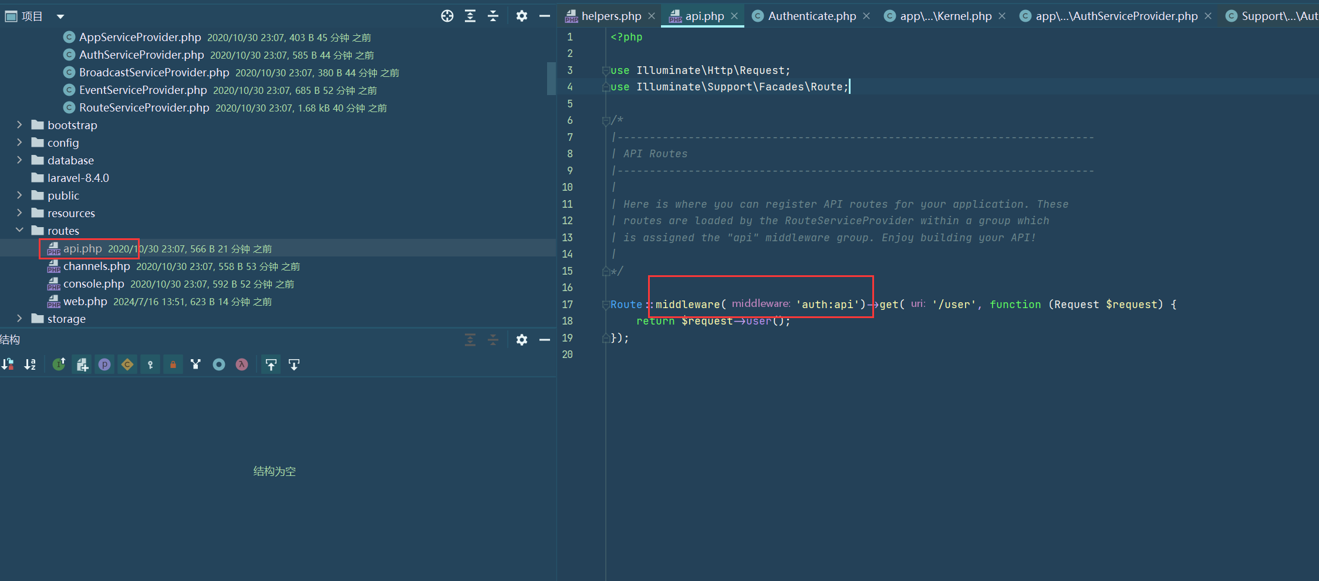
Task: Hide the 结构 structure tool window
Action: 545,340
